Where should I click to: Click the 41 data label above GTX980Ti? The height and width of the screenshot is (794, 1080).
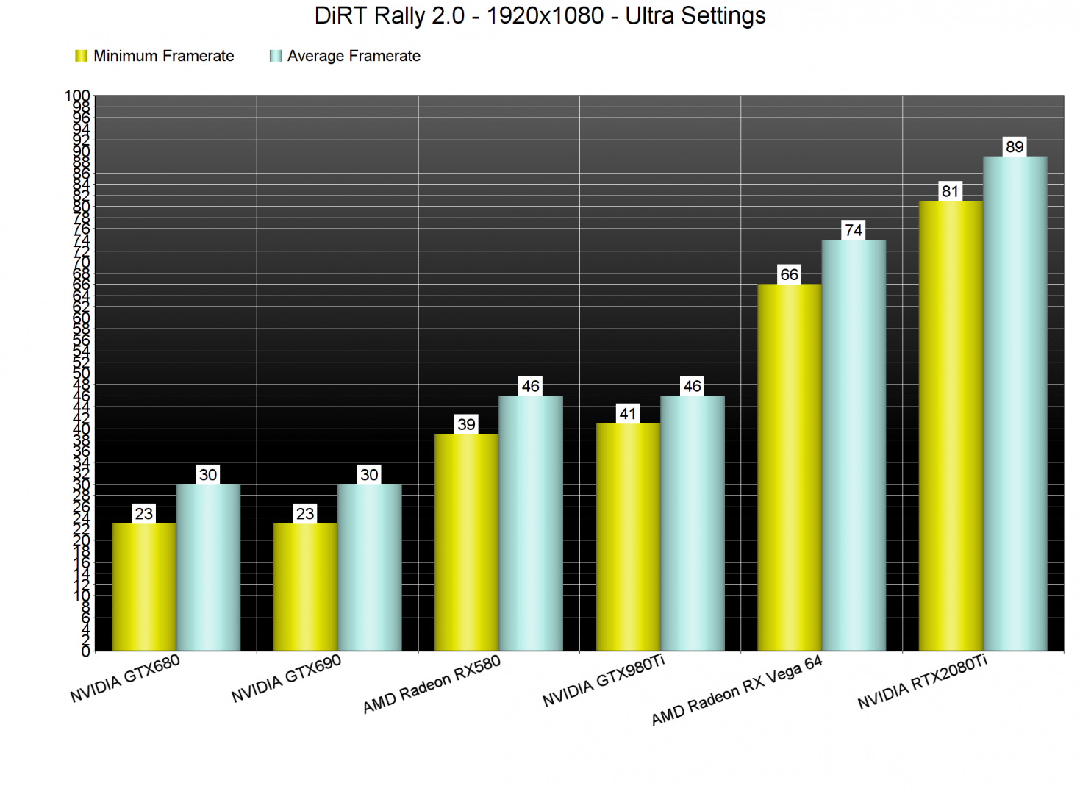[x=628, y=414]
